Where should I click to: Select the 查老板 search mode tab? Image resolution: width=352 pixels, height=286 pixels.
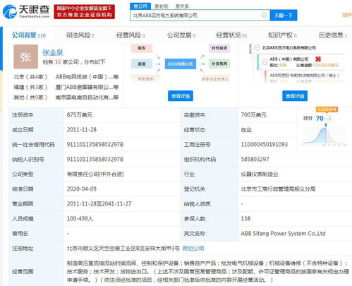(162, 6)
